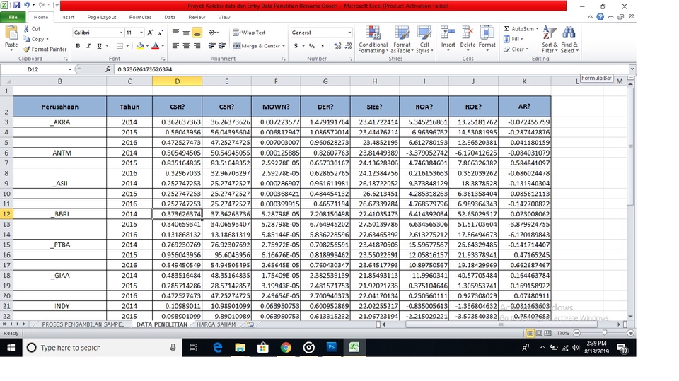Apply the red Font Color
The width and height of the screenshot is (679, 381).
pos(156,46)
